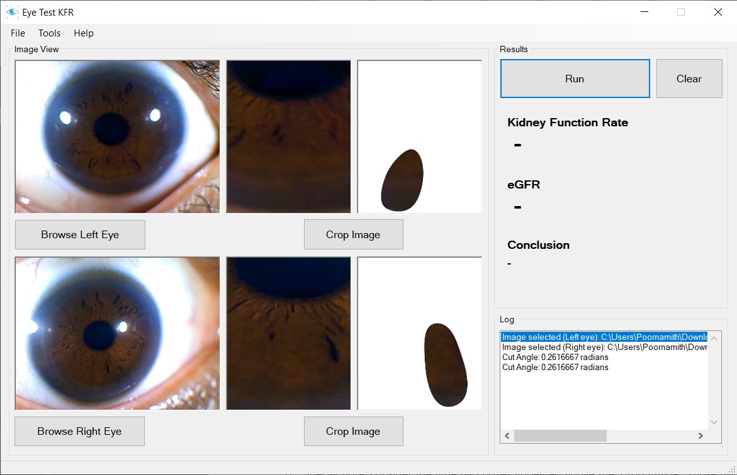
Task: Click the Eye Test KFR app icon
Action: [13, 12]
